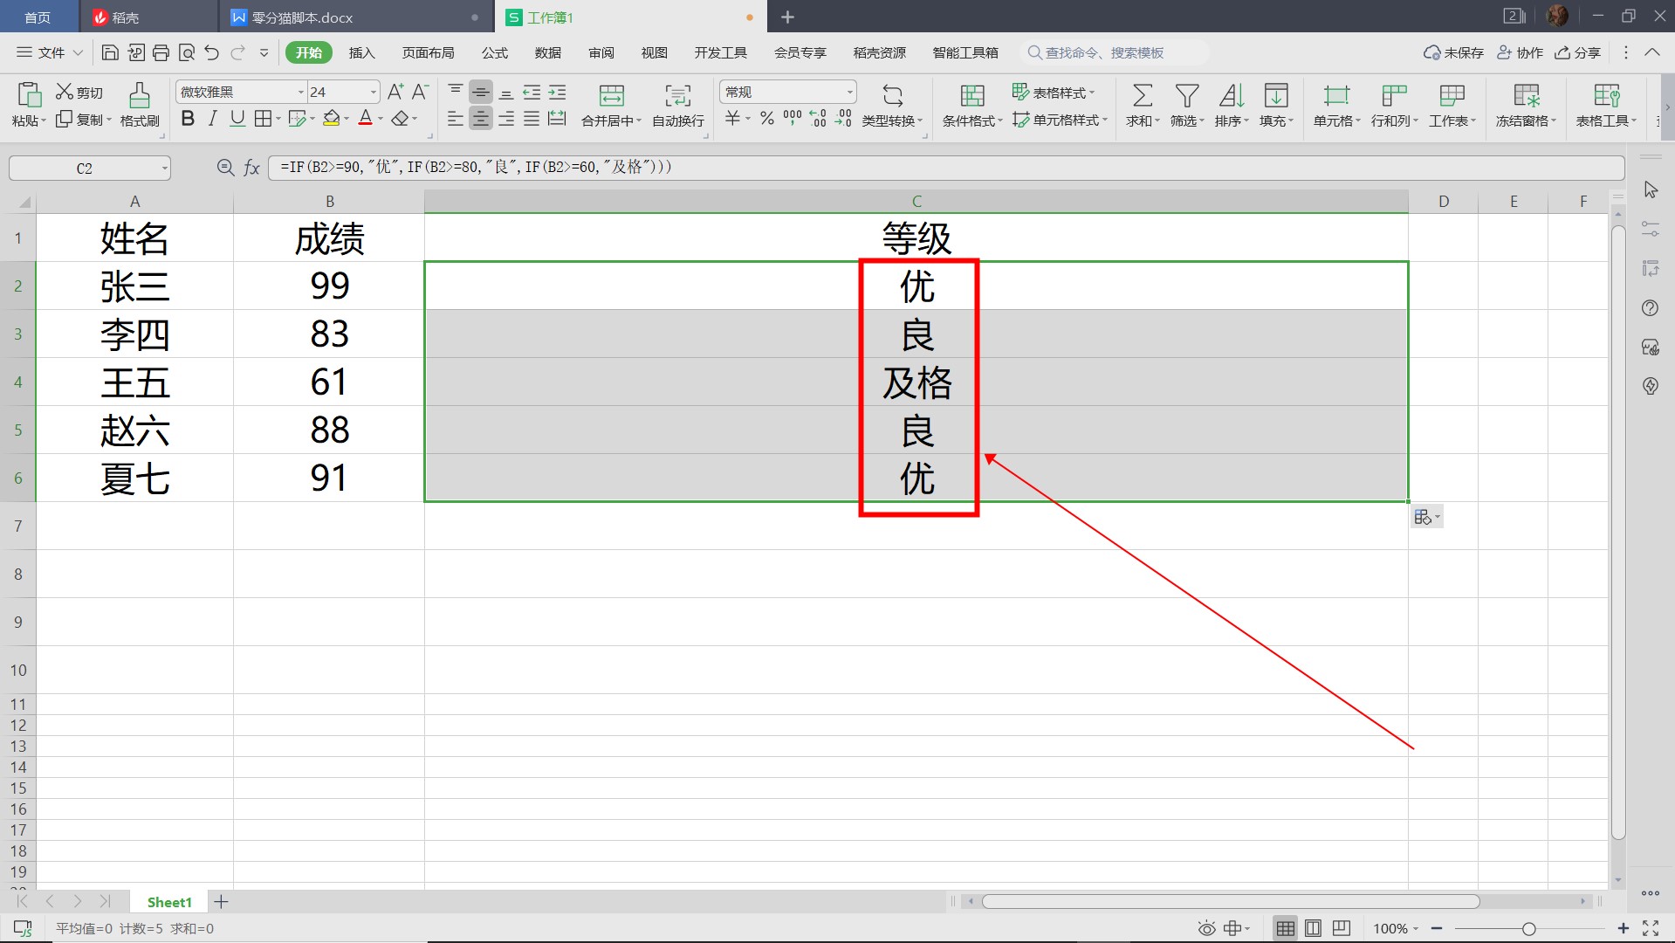Image resolution: width=1675 pixels, height=943 pixels.
Task: Click the insert function fx icon
Action: pyautogui.click(x=251, y=168)
